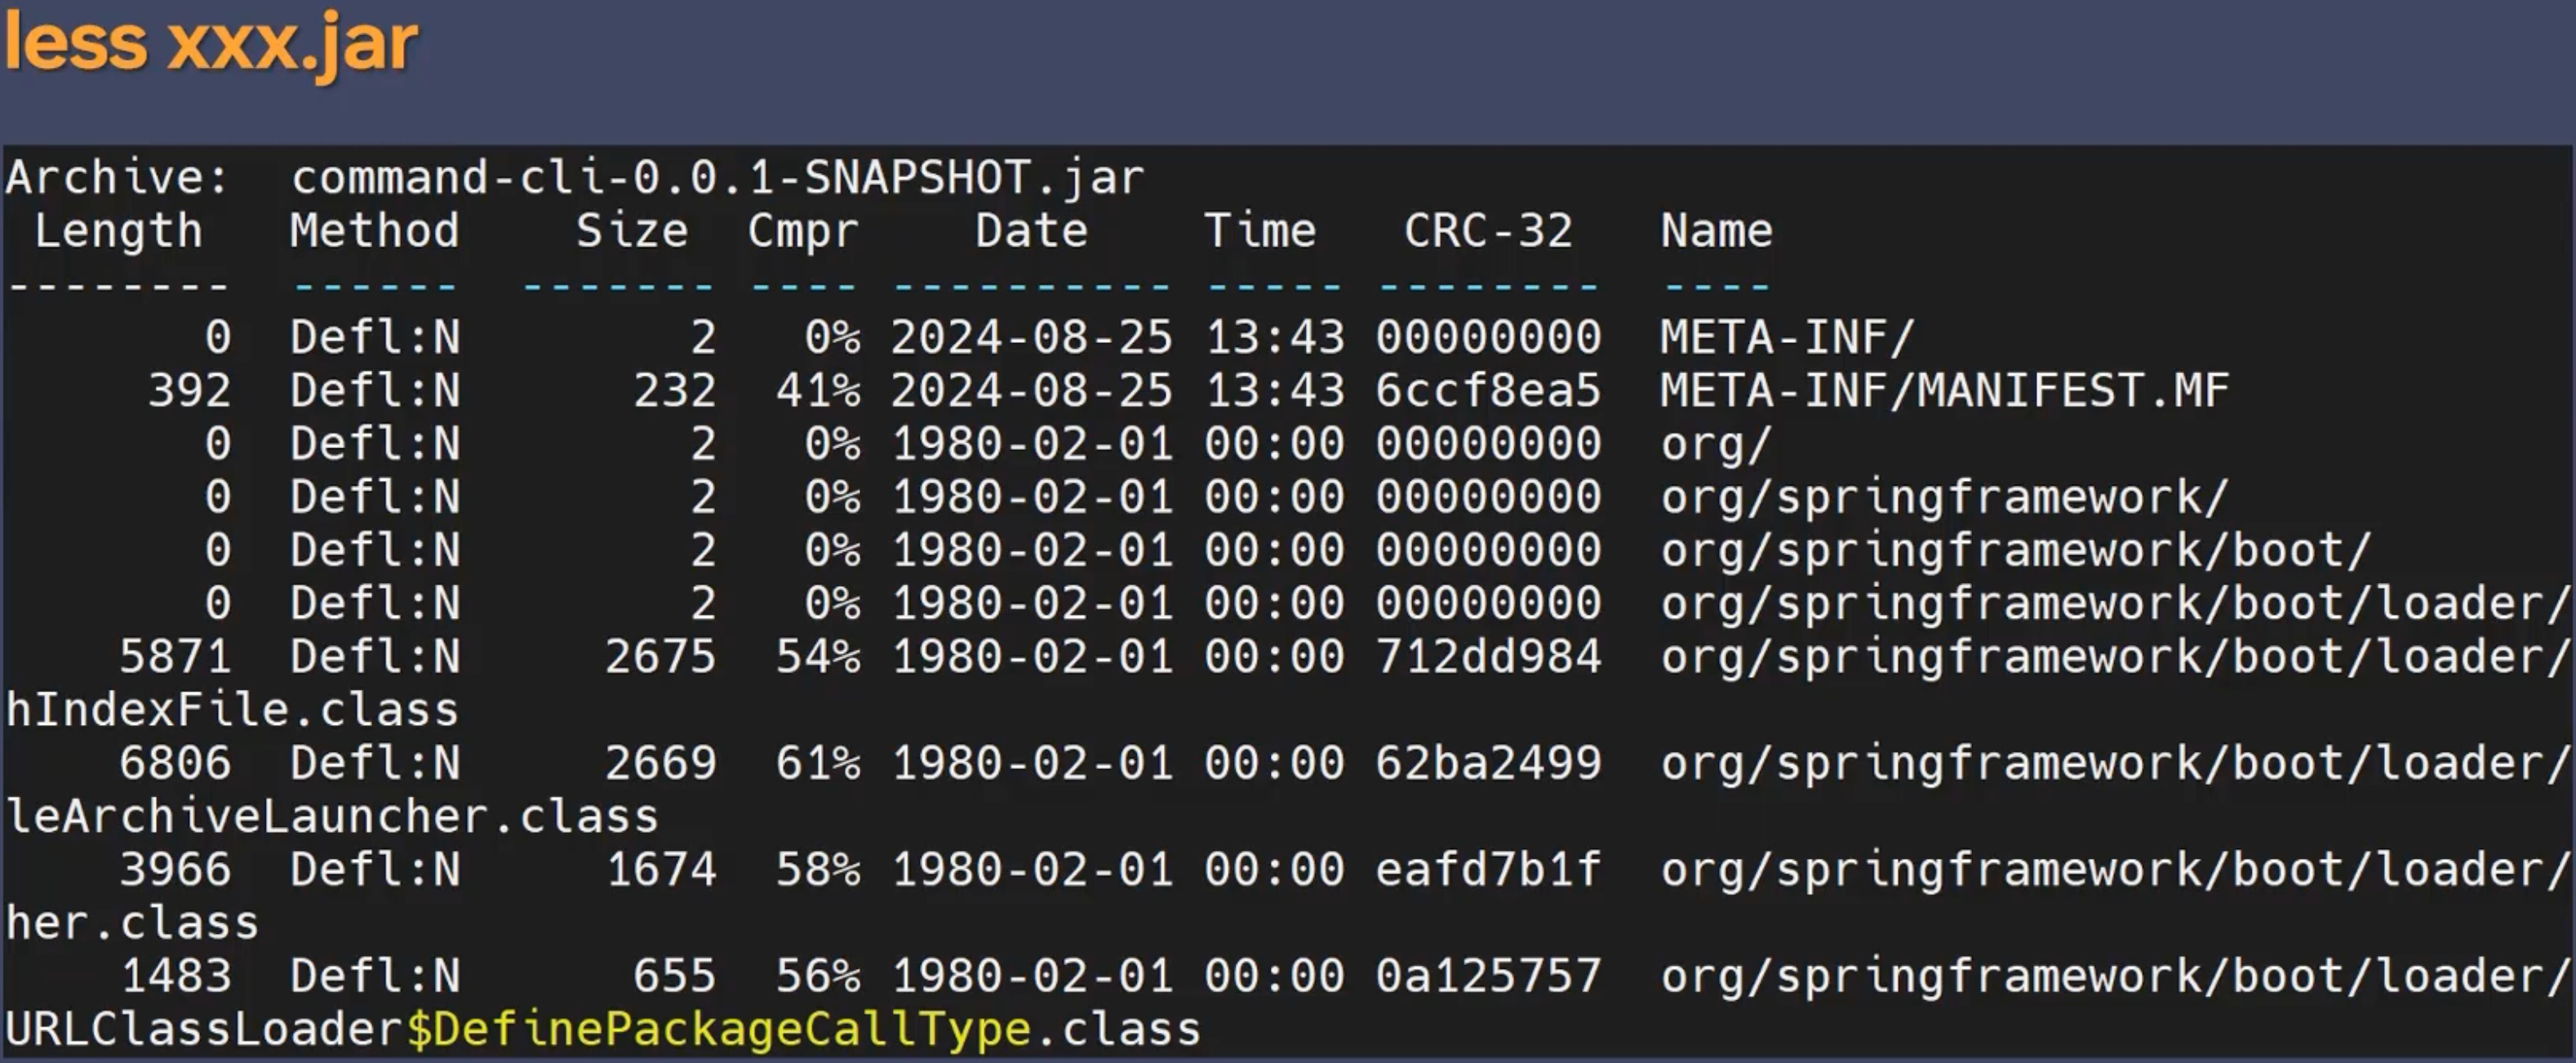Image resolution: width=2576 pixels, height=1063 pixels.
Task: Click the Date column header
Action: pyautogui.click(x=1031, y=231)
